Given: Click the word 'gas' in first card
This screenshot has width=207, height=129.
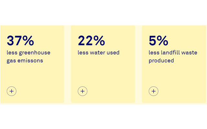Looking at the screenshot, I should click(x=11, y=61).
